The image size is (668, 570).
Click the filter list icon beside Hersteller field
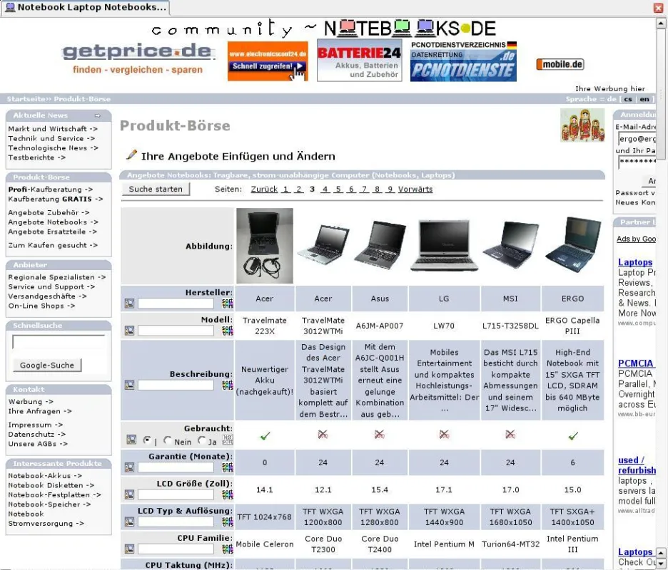pos(129,304)
